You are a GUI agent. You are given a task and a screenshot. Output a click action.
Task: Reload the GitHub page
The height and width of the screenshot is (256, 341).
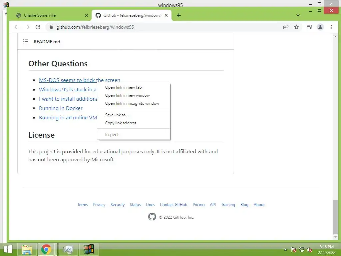pos(38,27)
